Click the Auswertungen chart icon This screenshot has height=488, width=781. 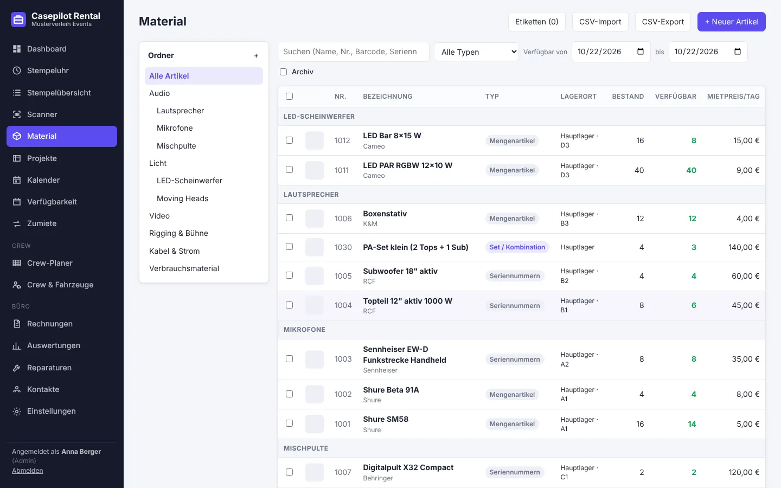[17, 345]
